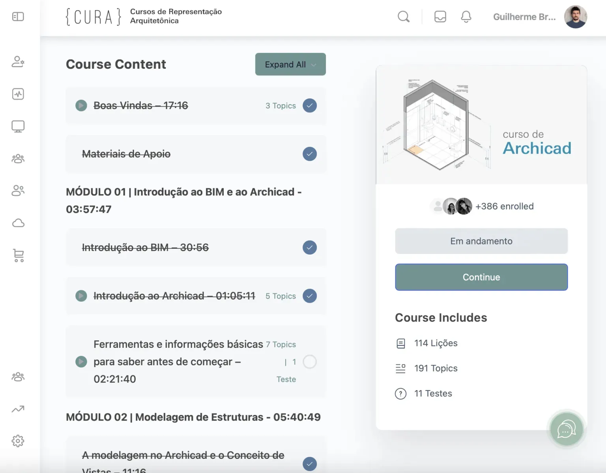
Task: Click the curso de Archicad thumbnail
Action: pyautogui.click(x=481, y=125)
